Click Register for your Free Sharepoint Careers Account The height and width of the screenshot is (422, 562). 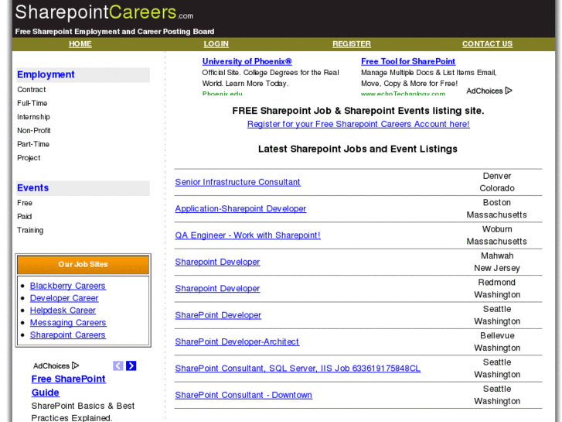(x=359, y=124)
